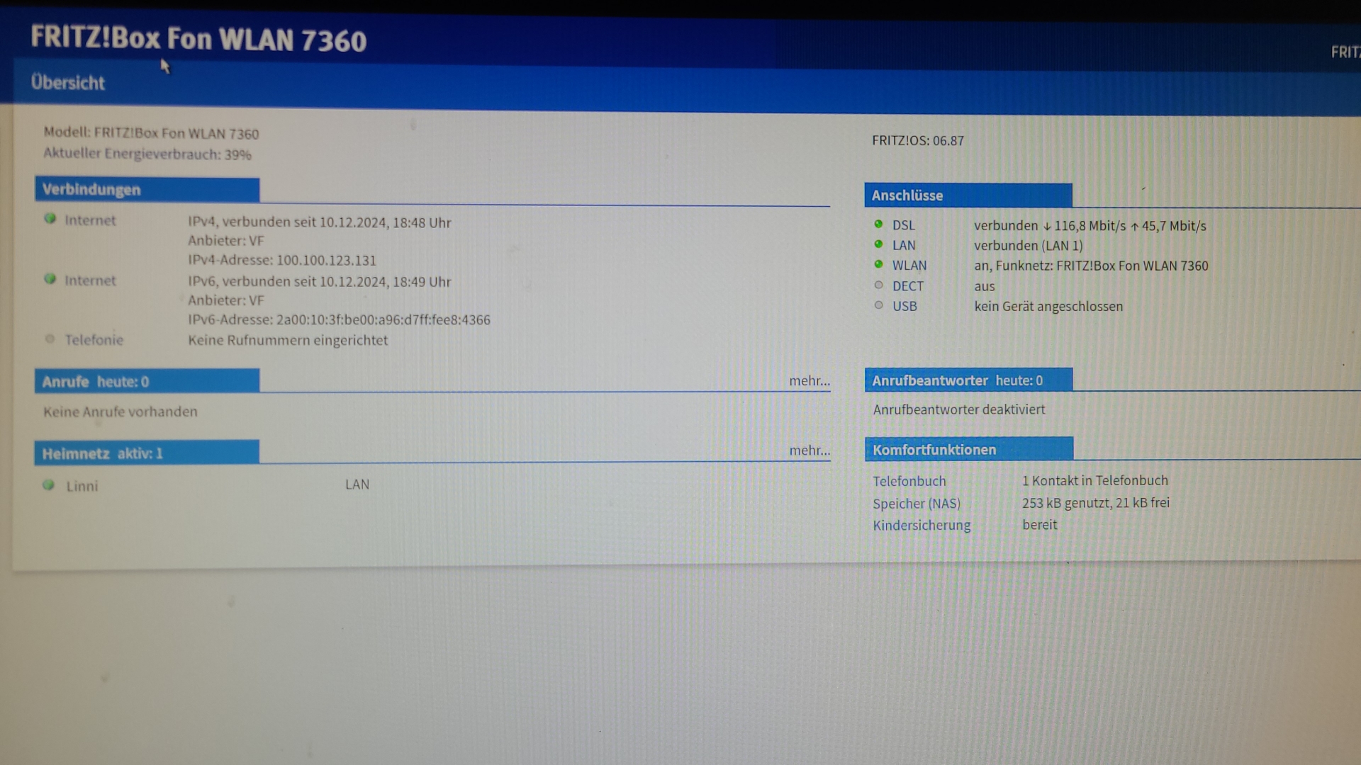
Task: Click the grey USB status indicator
Action: tap(878, 305)
